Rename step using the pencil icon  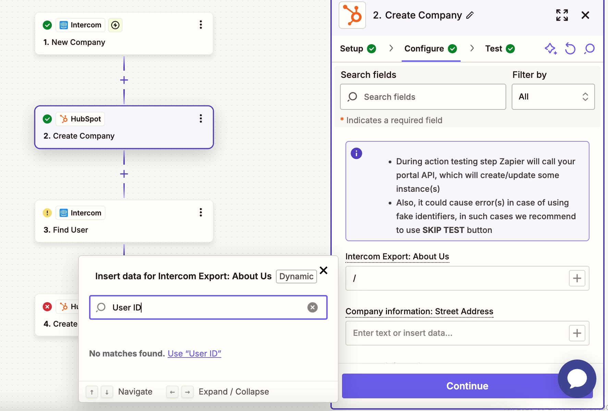coord(470,15)
